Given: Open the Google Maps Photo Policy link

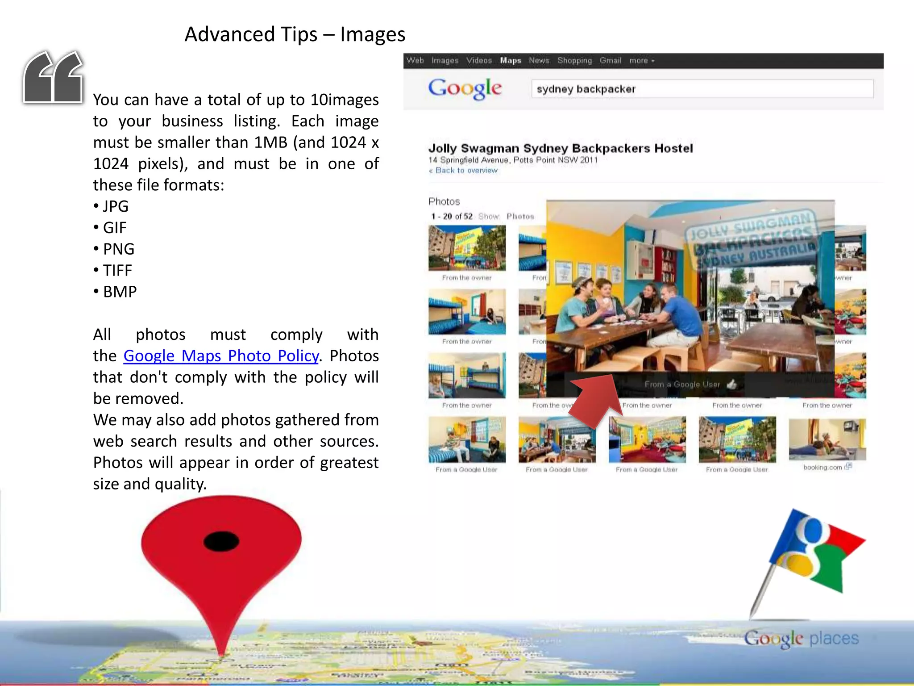Looking at the screenshot, I should [221, 356].
